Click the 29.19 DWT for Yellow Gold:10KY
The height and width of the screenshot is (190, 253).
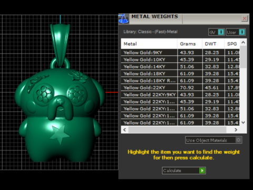click(212, 60)
